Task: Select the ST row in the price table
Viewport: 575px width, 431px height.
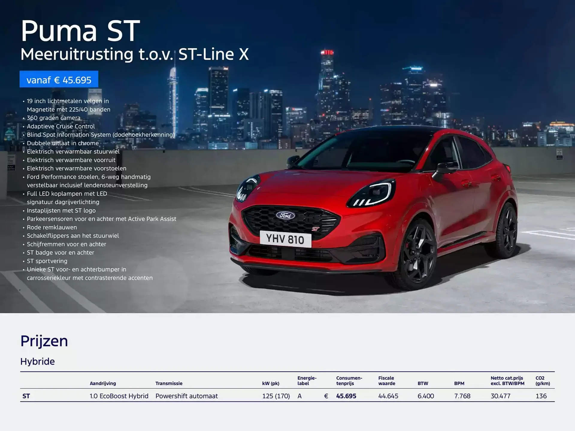Action: coord(26,396)
